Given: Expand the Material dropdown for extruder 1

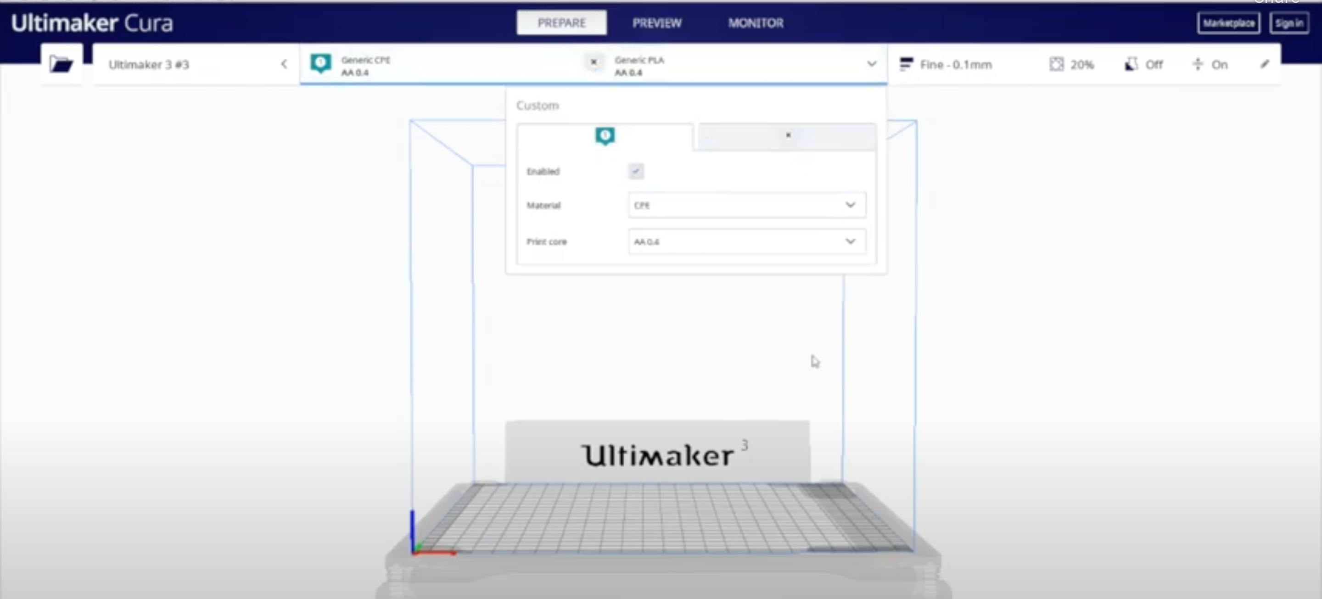Looking at the screenshot, I should point(850,205).
